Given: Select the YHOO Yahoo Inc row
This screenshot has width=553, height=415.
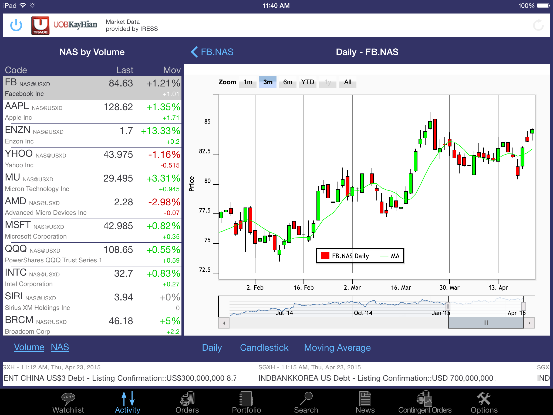Looking at the screenshot, I should click(x=92, y=159).
